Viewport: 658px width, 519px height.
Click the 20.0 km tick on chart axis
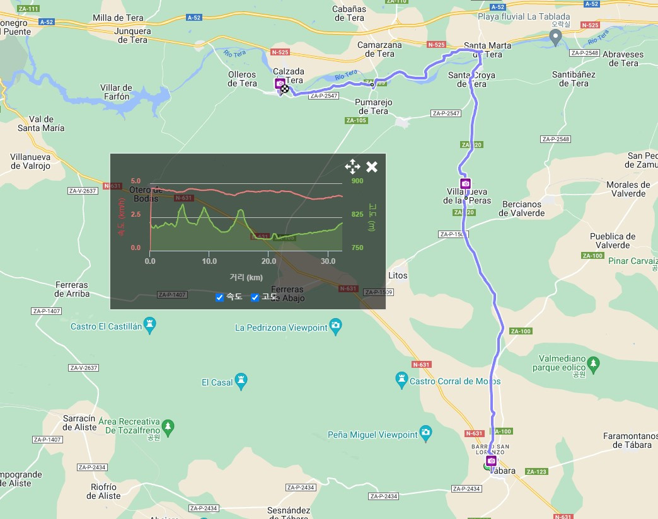(268, 261)
